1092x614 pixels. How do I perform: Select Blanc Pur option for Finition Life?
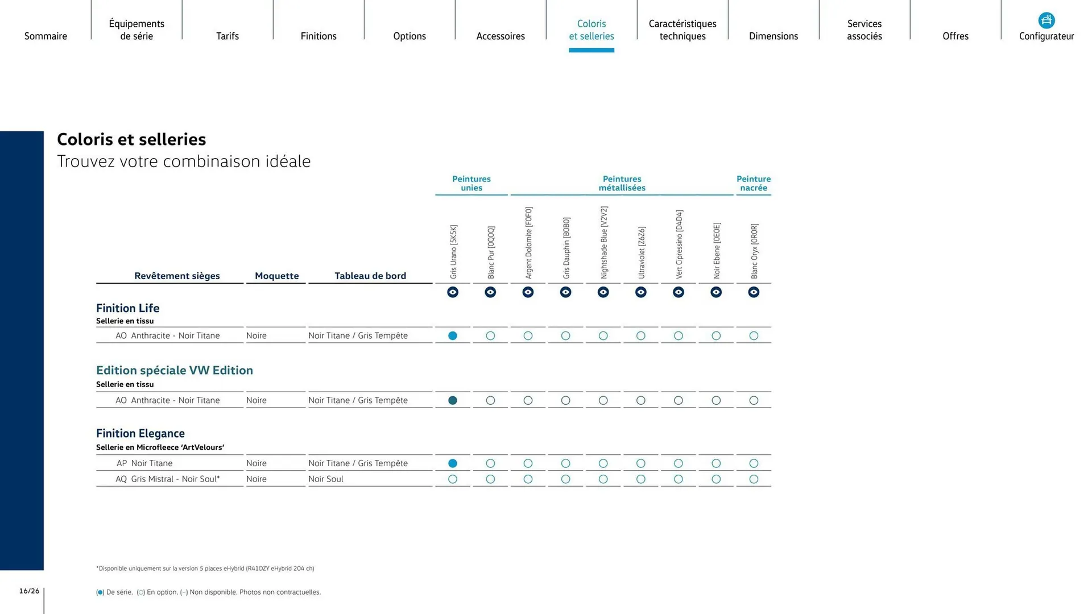point(490,336)
